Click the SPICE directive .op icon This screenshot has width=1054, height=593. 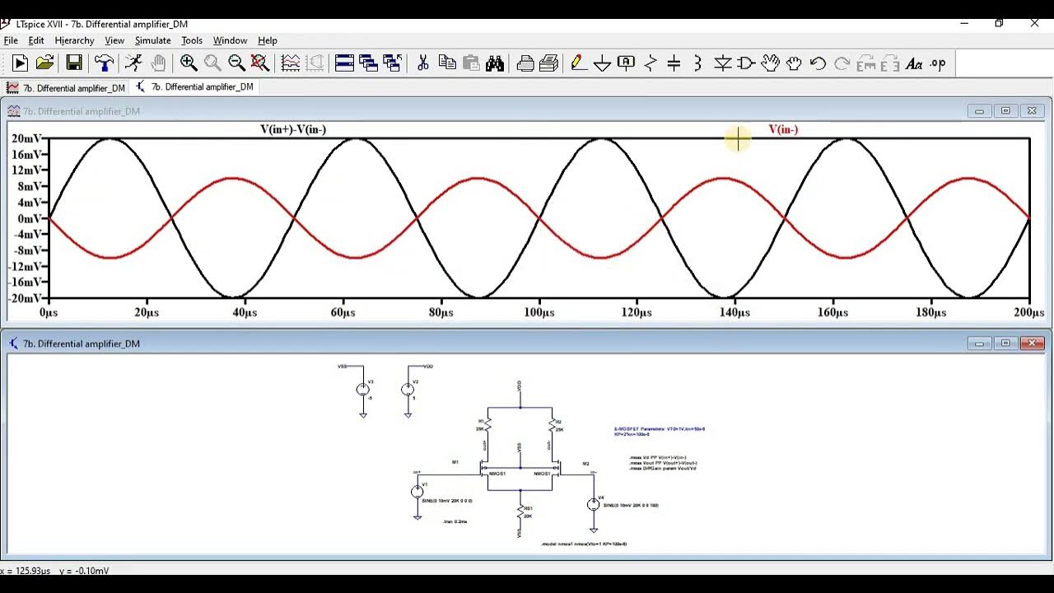coord(938,63)
